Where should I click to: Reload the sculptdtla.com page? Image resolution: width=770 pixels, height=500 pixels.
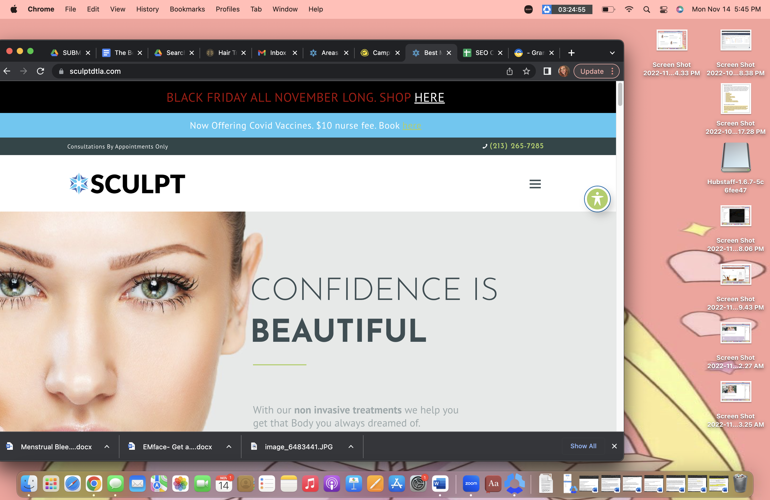40,71
